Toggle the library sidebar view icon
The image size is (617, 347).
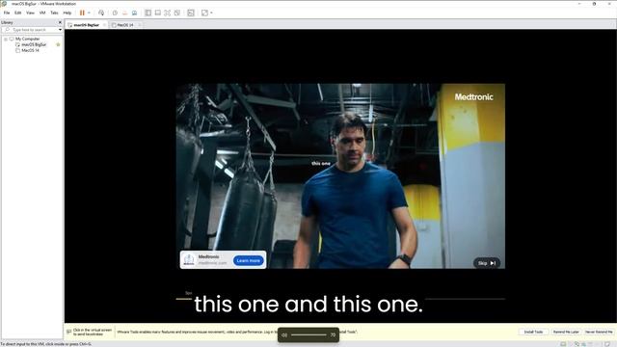tap(148, 13)
